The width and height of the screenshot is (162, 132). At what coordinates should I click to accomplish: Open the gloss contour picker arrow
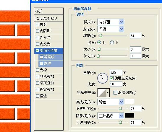click(108, 93)
